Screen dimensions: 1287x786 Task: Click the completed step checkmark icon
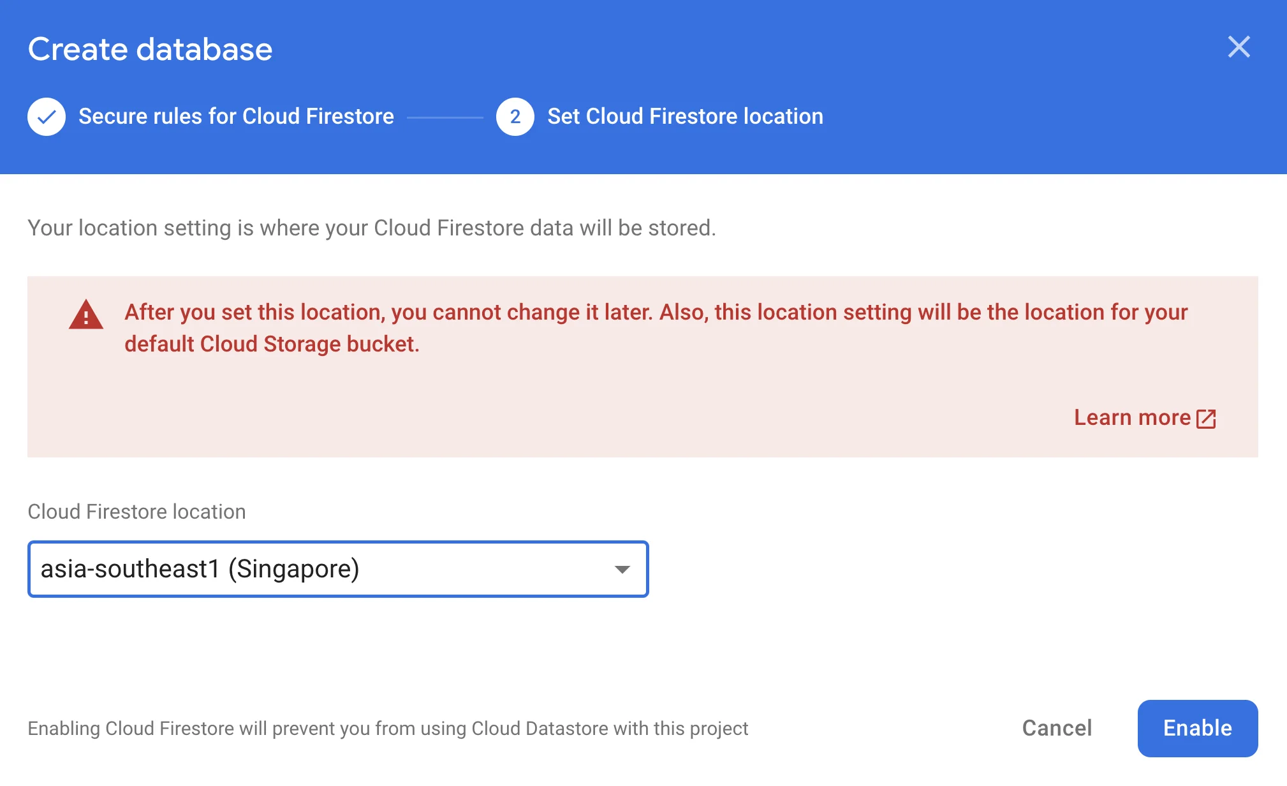(47, 117)
